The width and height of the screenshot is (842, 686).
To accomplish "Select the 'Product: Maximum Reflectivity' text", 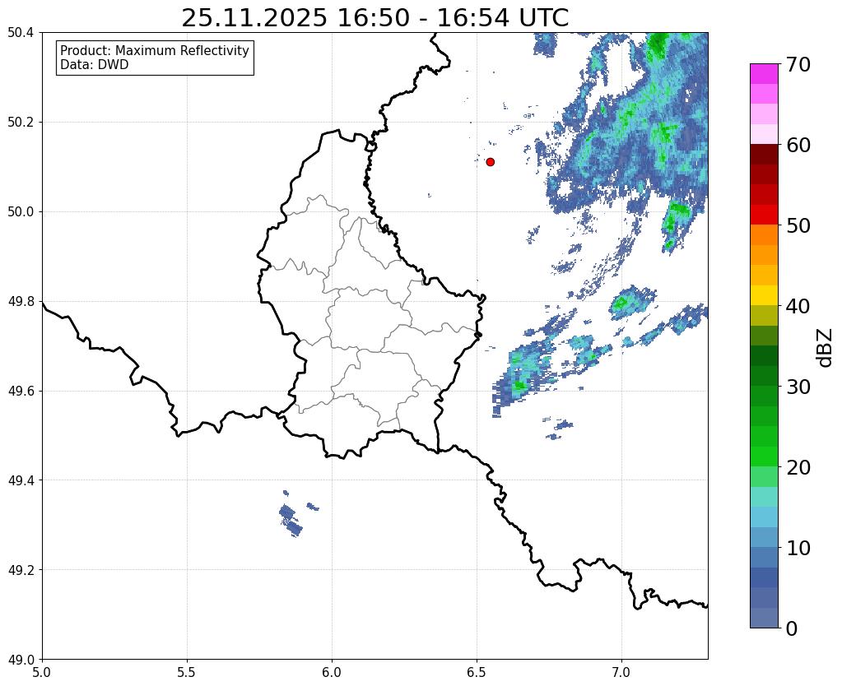I will pyautogui.click(x=155, y=50).
